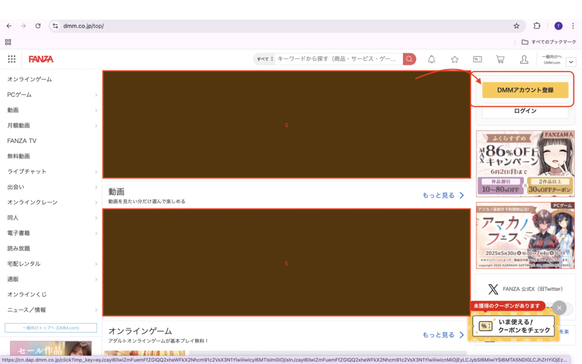This screenshot has width=582, height=364.
Task: Open favorites star icon in FANZA header
Action: (x=454, y=59)
